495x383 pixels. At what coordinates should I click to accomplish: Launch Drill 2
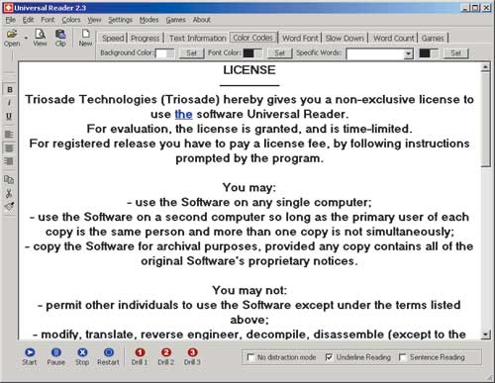166,356
